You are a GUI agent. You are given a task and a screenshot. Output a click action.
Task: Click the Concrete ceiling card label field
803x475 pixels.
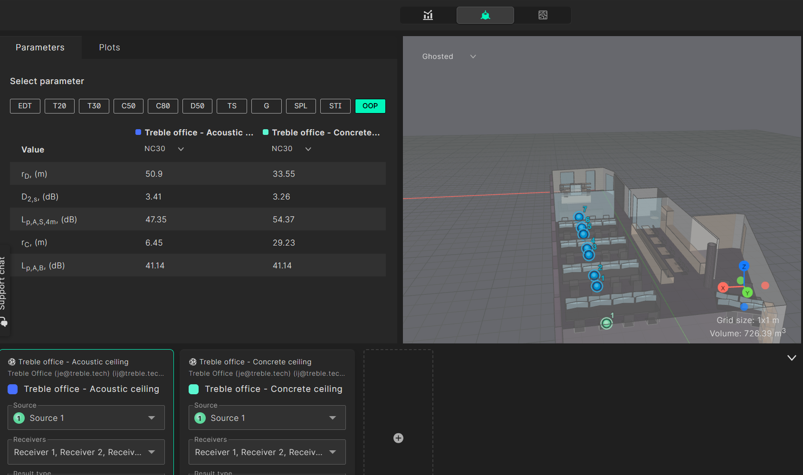click(273, 389)
